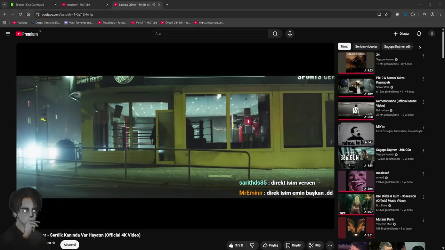Open YouTube notifications bell

coord(419,34)
